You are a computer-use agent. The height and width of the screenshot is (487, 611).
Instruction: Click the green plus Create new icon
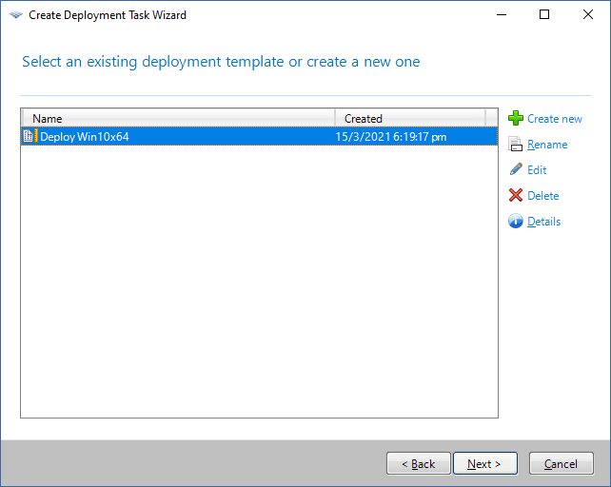(516, 119)
